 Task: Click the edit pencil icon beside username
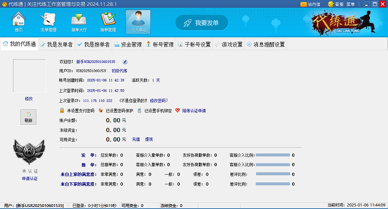tap(125, 62)
